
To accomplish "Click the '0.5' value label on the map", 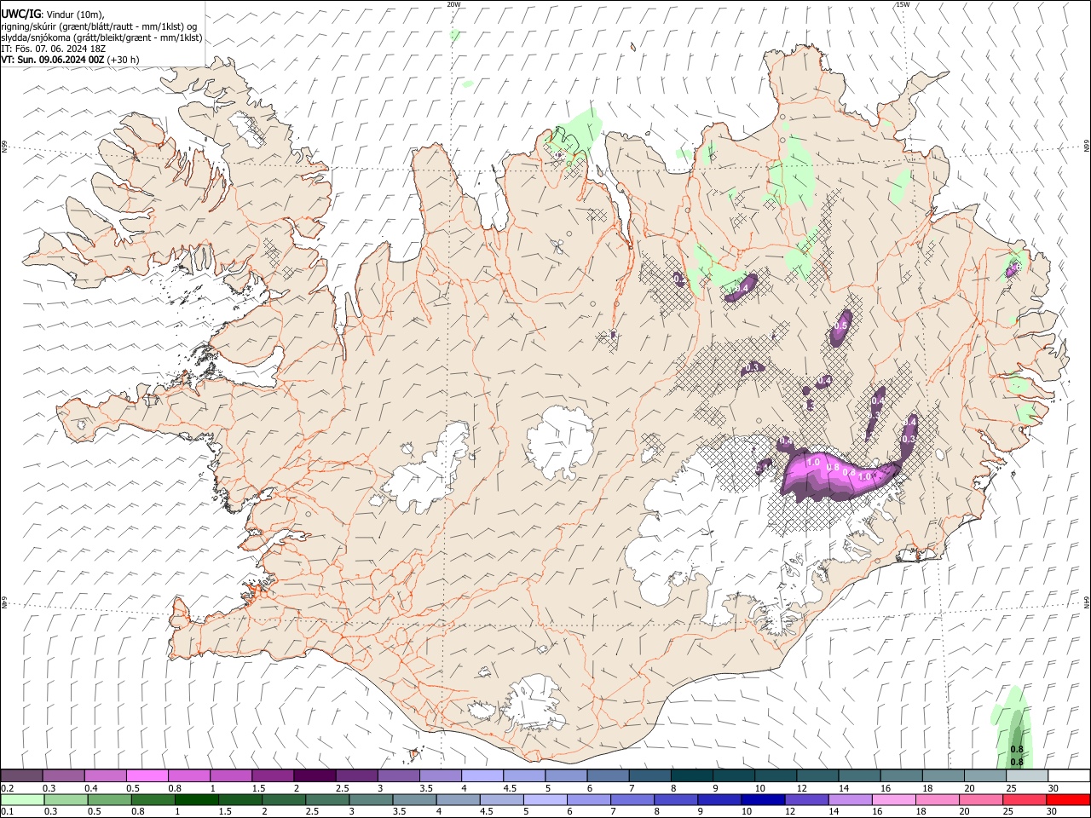I will pyautogui.click(x=840, y=326).
